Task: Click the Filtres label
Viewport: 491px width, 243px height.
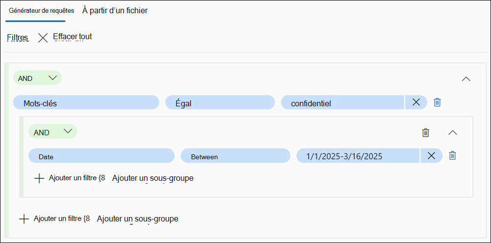Action: click(x=17, y=37)
